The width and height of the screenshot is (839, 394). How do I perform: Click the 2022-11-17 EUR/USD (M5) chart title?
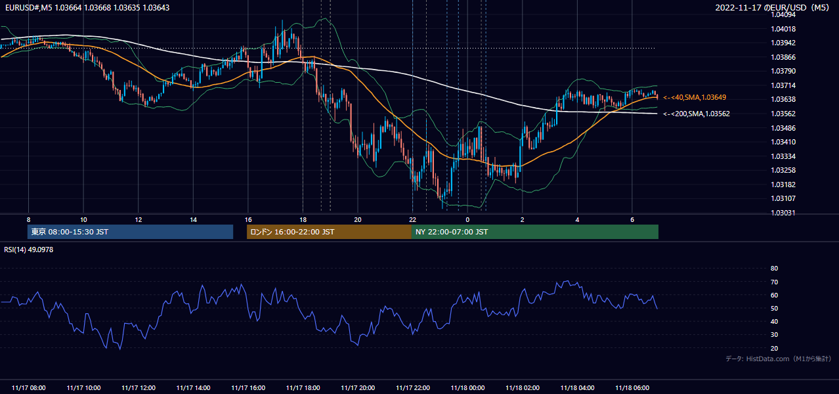coord(773,8)
